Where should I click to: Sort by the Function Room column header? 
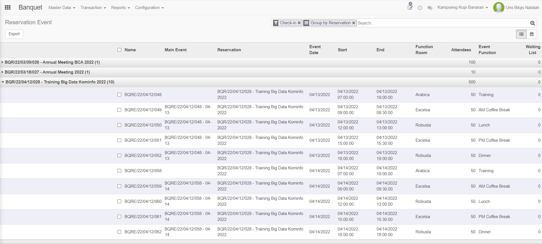(424, 50)
